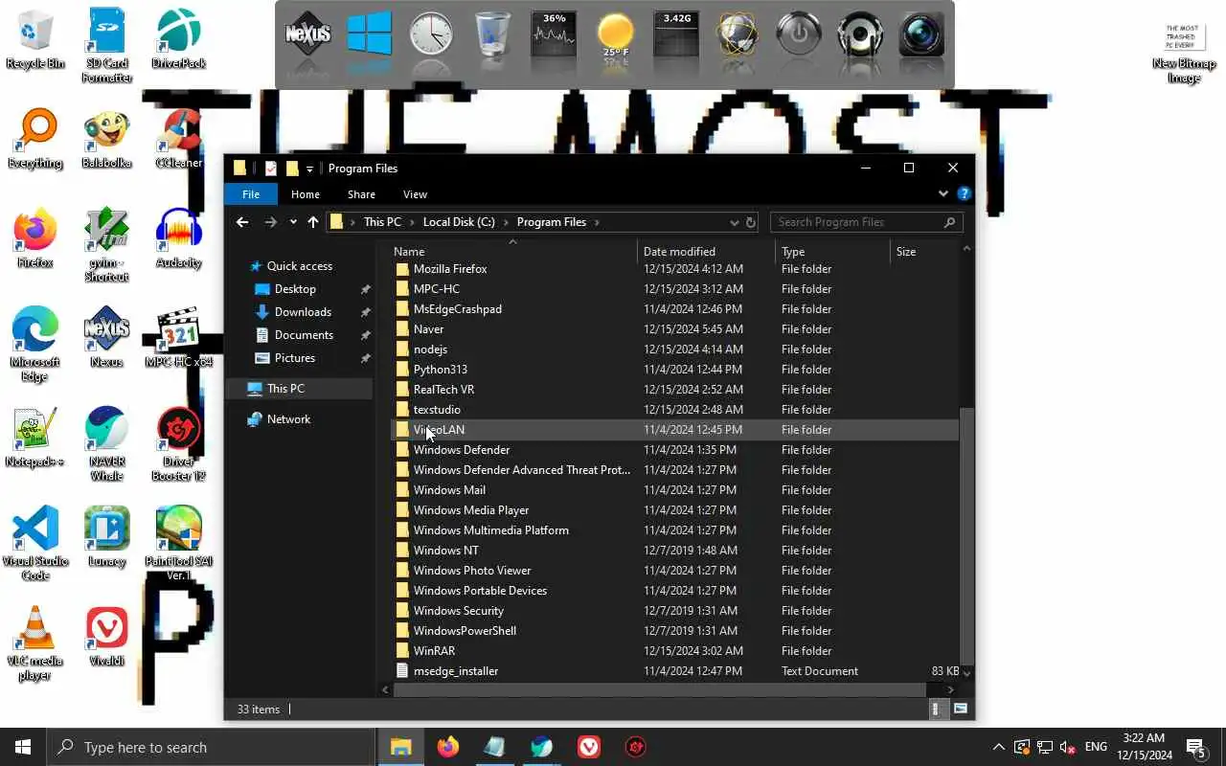Go back with the back arrow

point(242,222)
